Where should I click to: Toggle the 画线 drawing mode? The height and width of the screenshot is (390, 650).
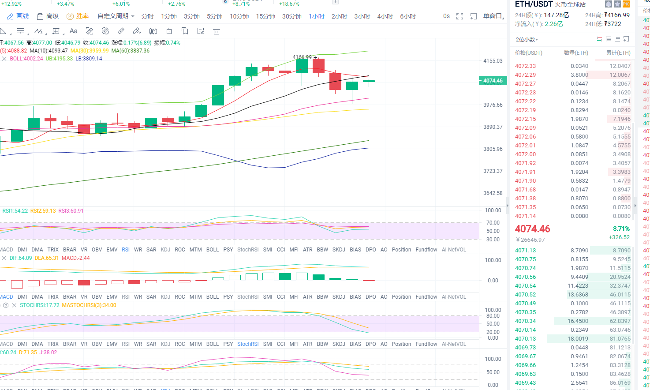tap(18, 16)
